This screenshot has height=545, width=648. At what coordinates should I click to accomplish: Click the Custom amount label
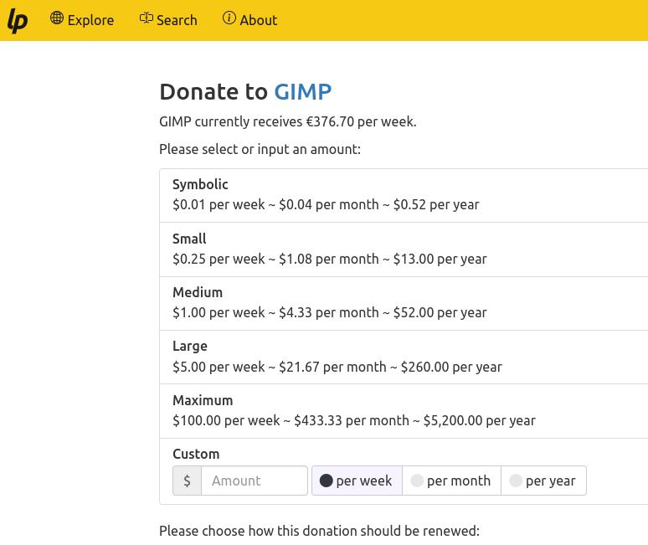(x=196, y=454)
